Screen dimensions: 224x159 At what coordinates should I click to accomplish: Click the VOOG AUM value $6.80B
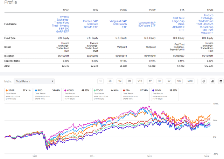point(123,66)
